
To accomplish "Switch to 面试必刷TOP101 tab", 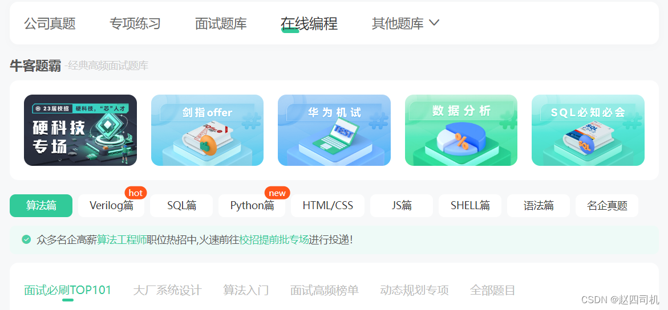I will pos(68,291).
